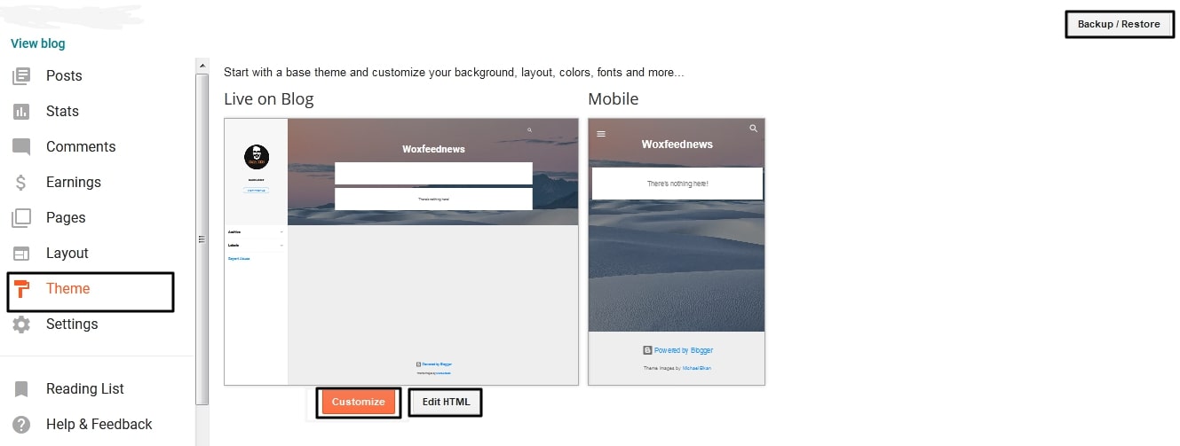This screenshot has height=446, width=1180.
Task: Click the search icon in Mobile preview
Action: pyautogui.click(x=754, y=129)
